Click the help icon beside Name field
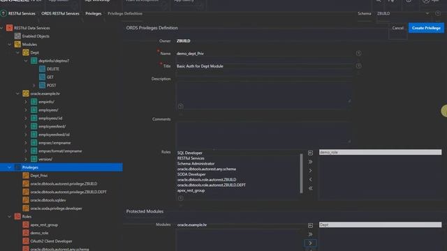The image size is (447, 251). pos(358,53)
